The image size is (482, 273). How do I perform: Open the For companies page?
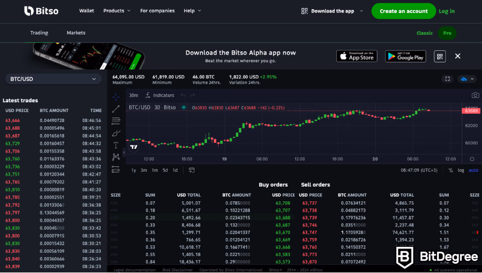coord(157,11)
